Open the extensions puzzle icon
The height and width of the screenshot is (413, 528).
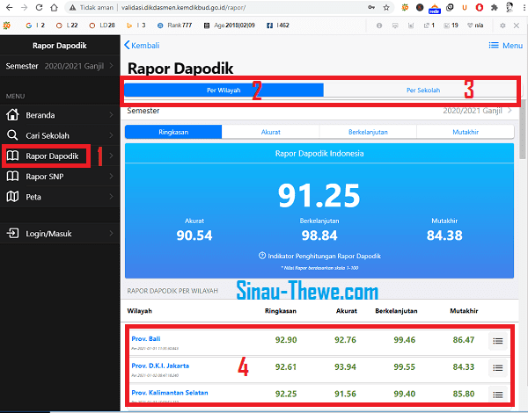point(495,7)
